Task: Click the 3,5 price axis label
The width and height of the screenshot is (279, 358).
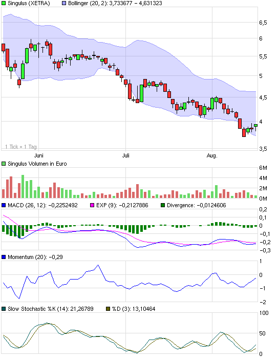Action: tap(263, 149)
